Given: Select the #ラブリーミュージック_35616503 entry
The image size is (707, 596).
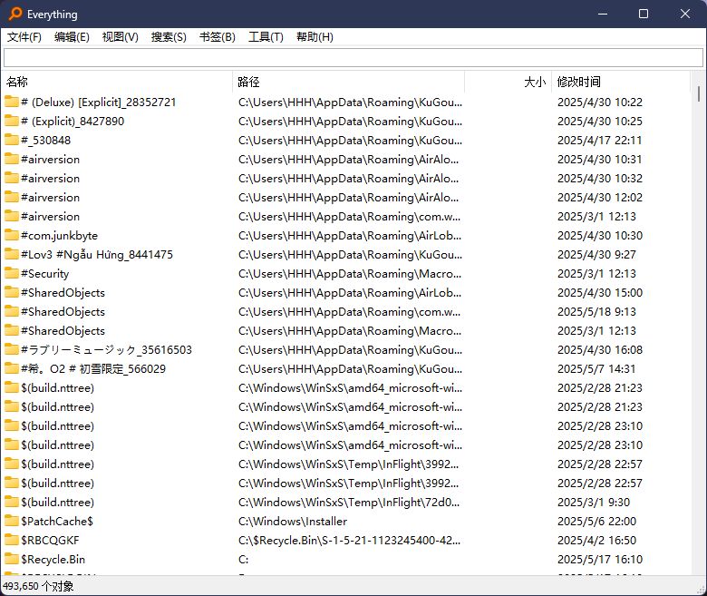Looking at the screenshot, I should 106,350.
